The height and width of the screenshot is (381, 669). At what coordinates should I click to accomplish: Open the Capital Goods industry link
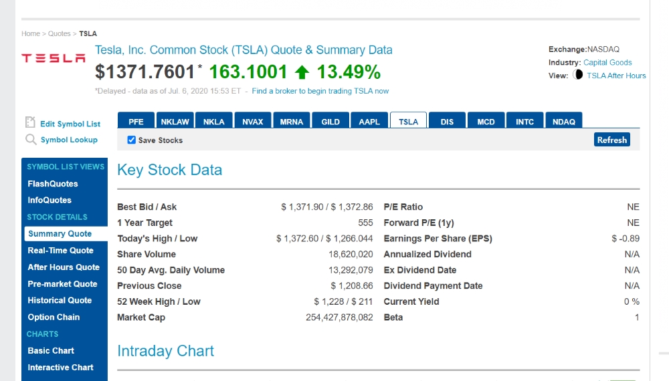click(x=607, y=62)
